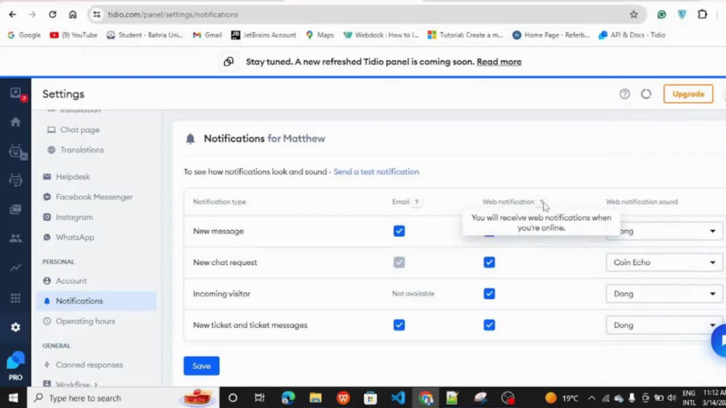Click the help question mark icon
The image size is (726, 408).
coord(624,94)
